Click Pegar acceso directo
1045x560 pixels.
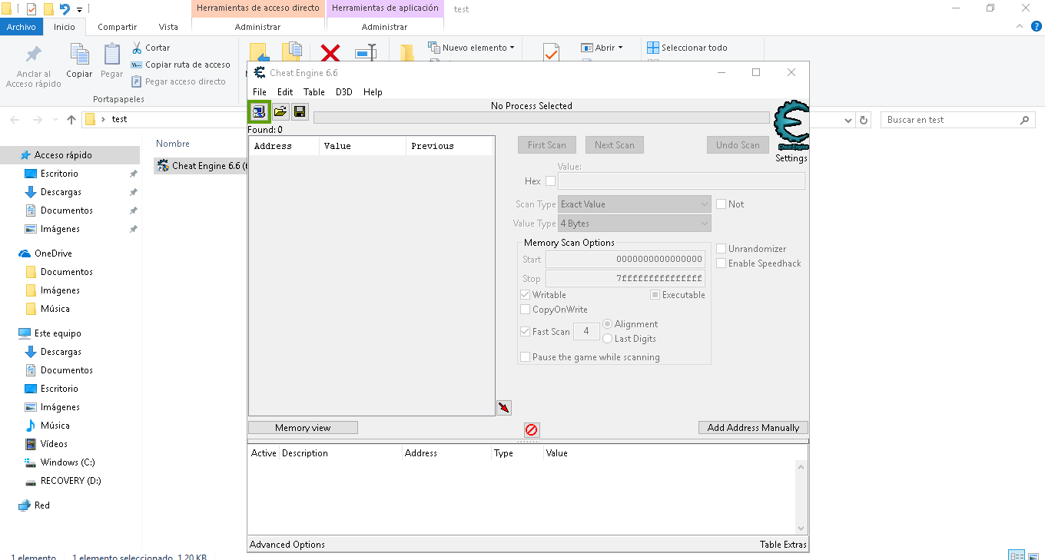click(178, 81)
